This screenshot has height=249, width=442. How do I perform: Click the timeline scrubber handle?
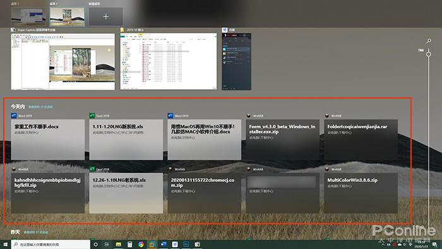click(429, 54)
